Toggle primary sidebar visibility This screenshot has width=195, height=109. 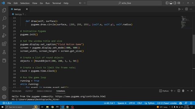167,3
